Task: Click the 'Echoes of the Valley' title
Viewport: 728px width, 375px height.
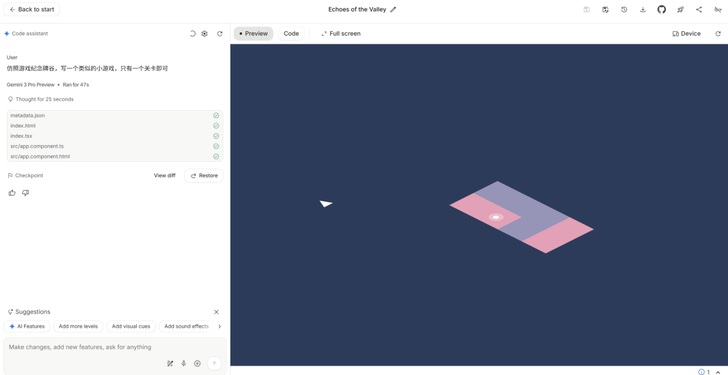Action: point(357,9)
